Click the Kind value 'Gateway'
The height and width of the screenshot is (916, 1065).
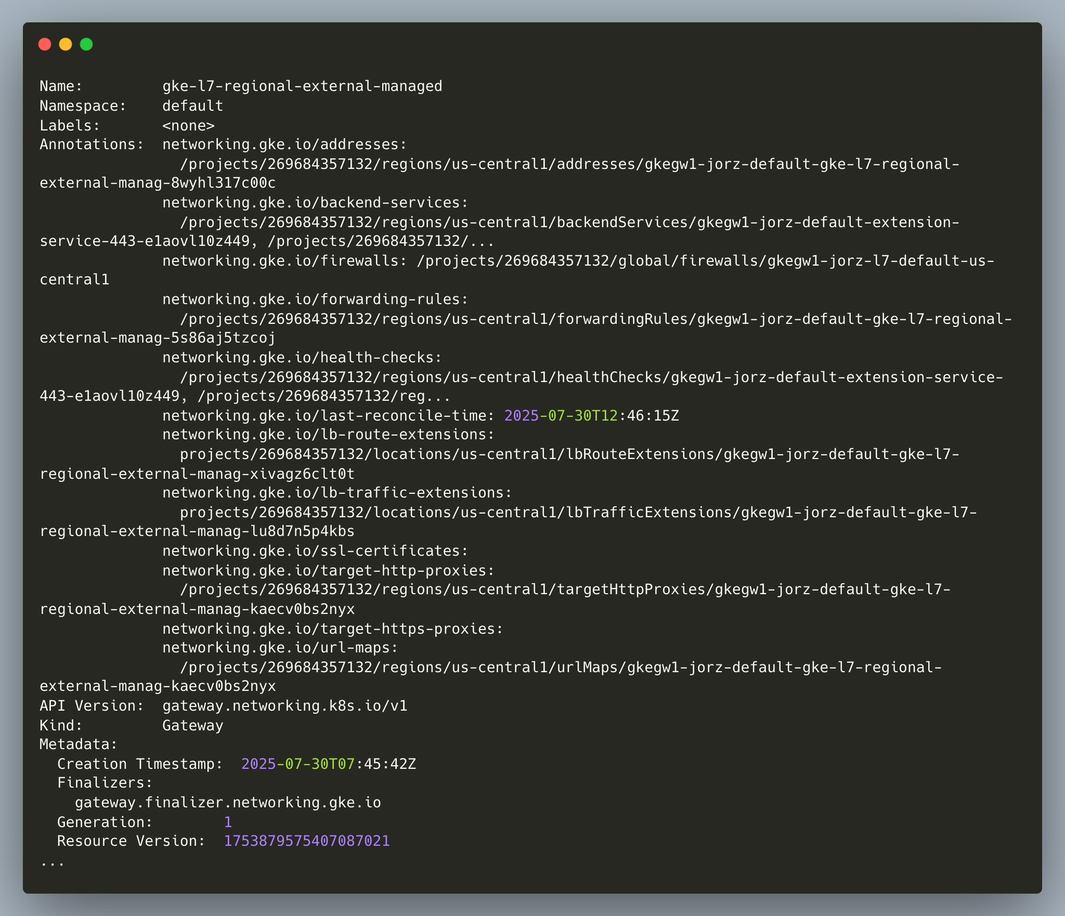pos(192,726)
